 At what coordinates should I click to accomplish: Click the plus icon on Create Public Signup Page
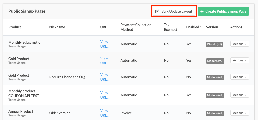(x=202, y=11)
